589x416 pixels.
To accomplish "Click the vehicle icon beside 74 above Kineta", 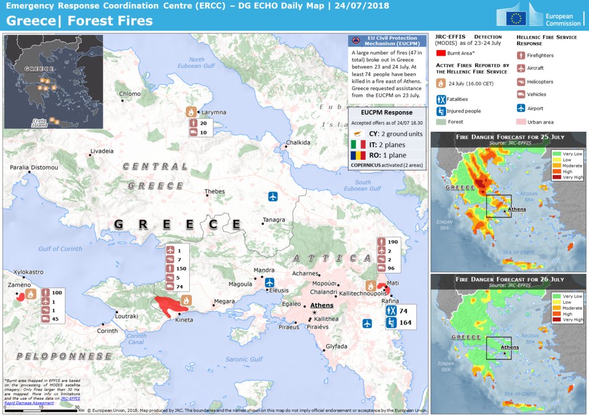I will click(170, 287).
